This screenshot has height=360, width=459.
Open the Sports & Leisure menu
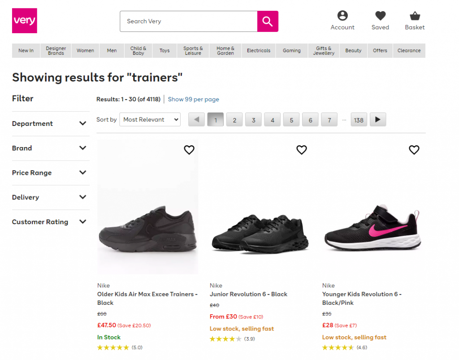pyautogui.click(x=193, y=51)
